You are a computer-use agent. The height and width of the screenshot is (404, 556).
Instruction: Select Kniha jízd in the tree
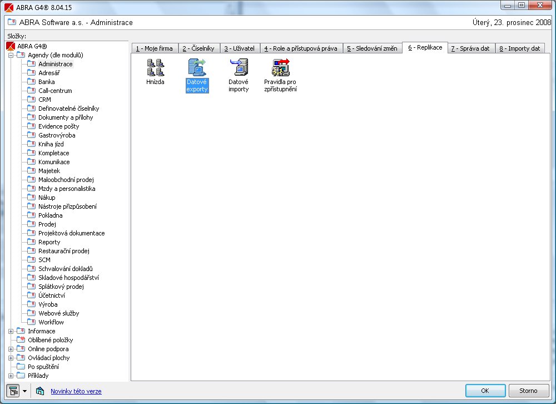(51, 144)
